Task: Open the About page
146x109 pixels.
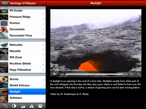Action: coord(5,3)
